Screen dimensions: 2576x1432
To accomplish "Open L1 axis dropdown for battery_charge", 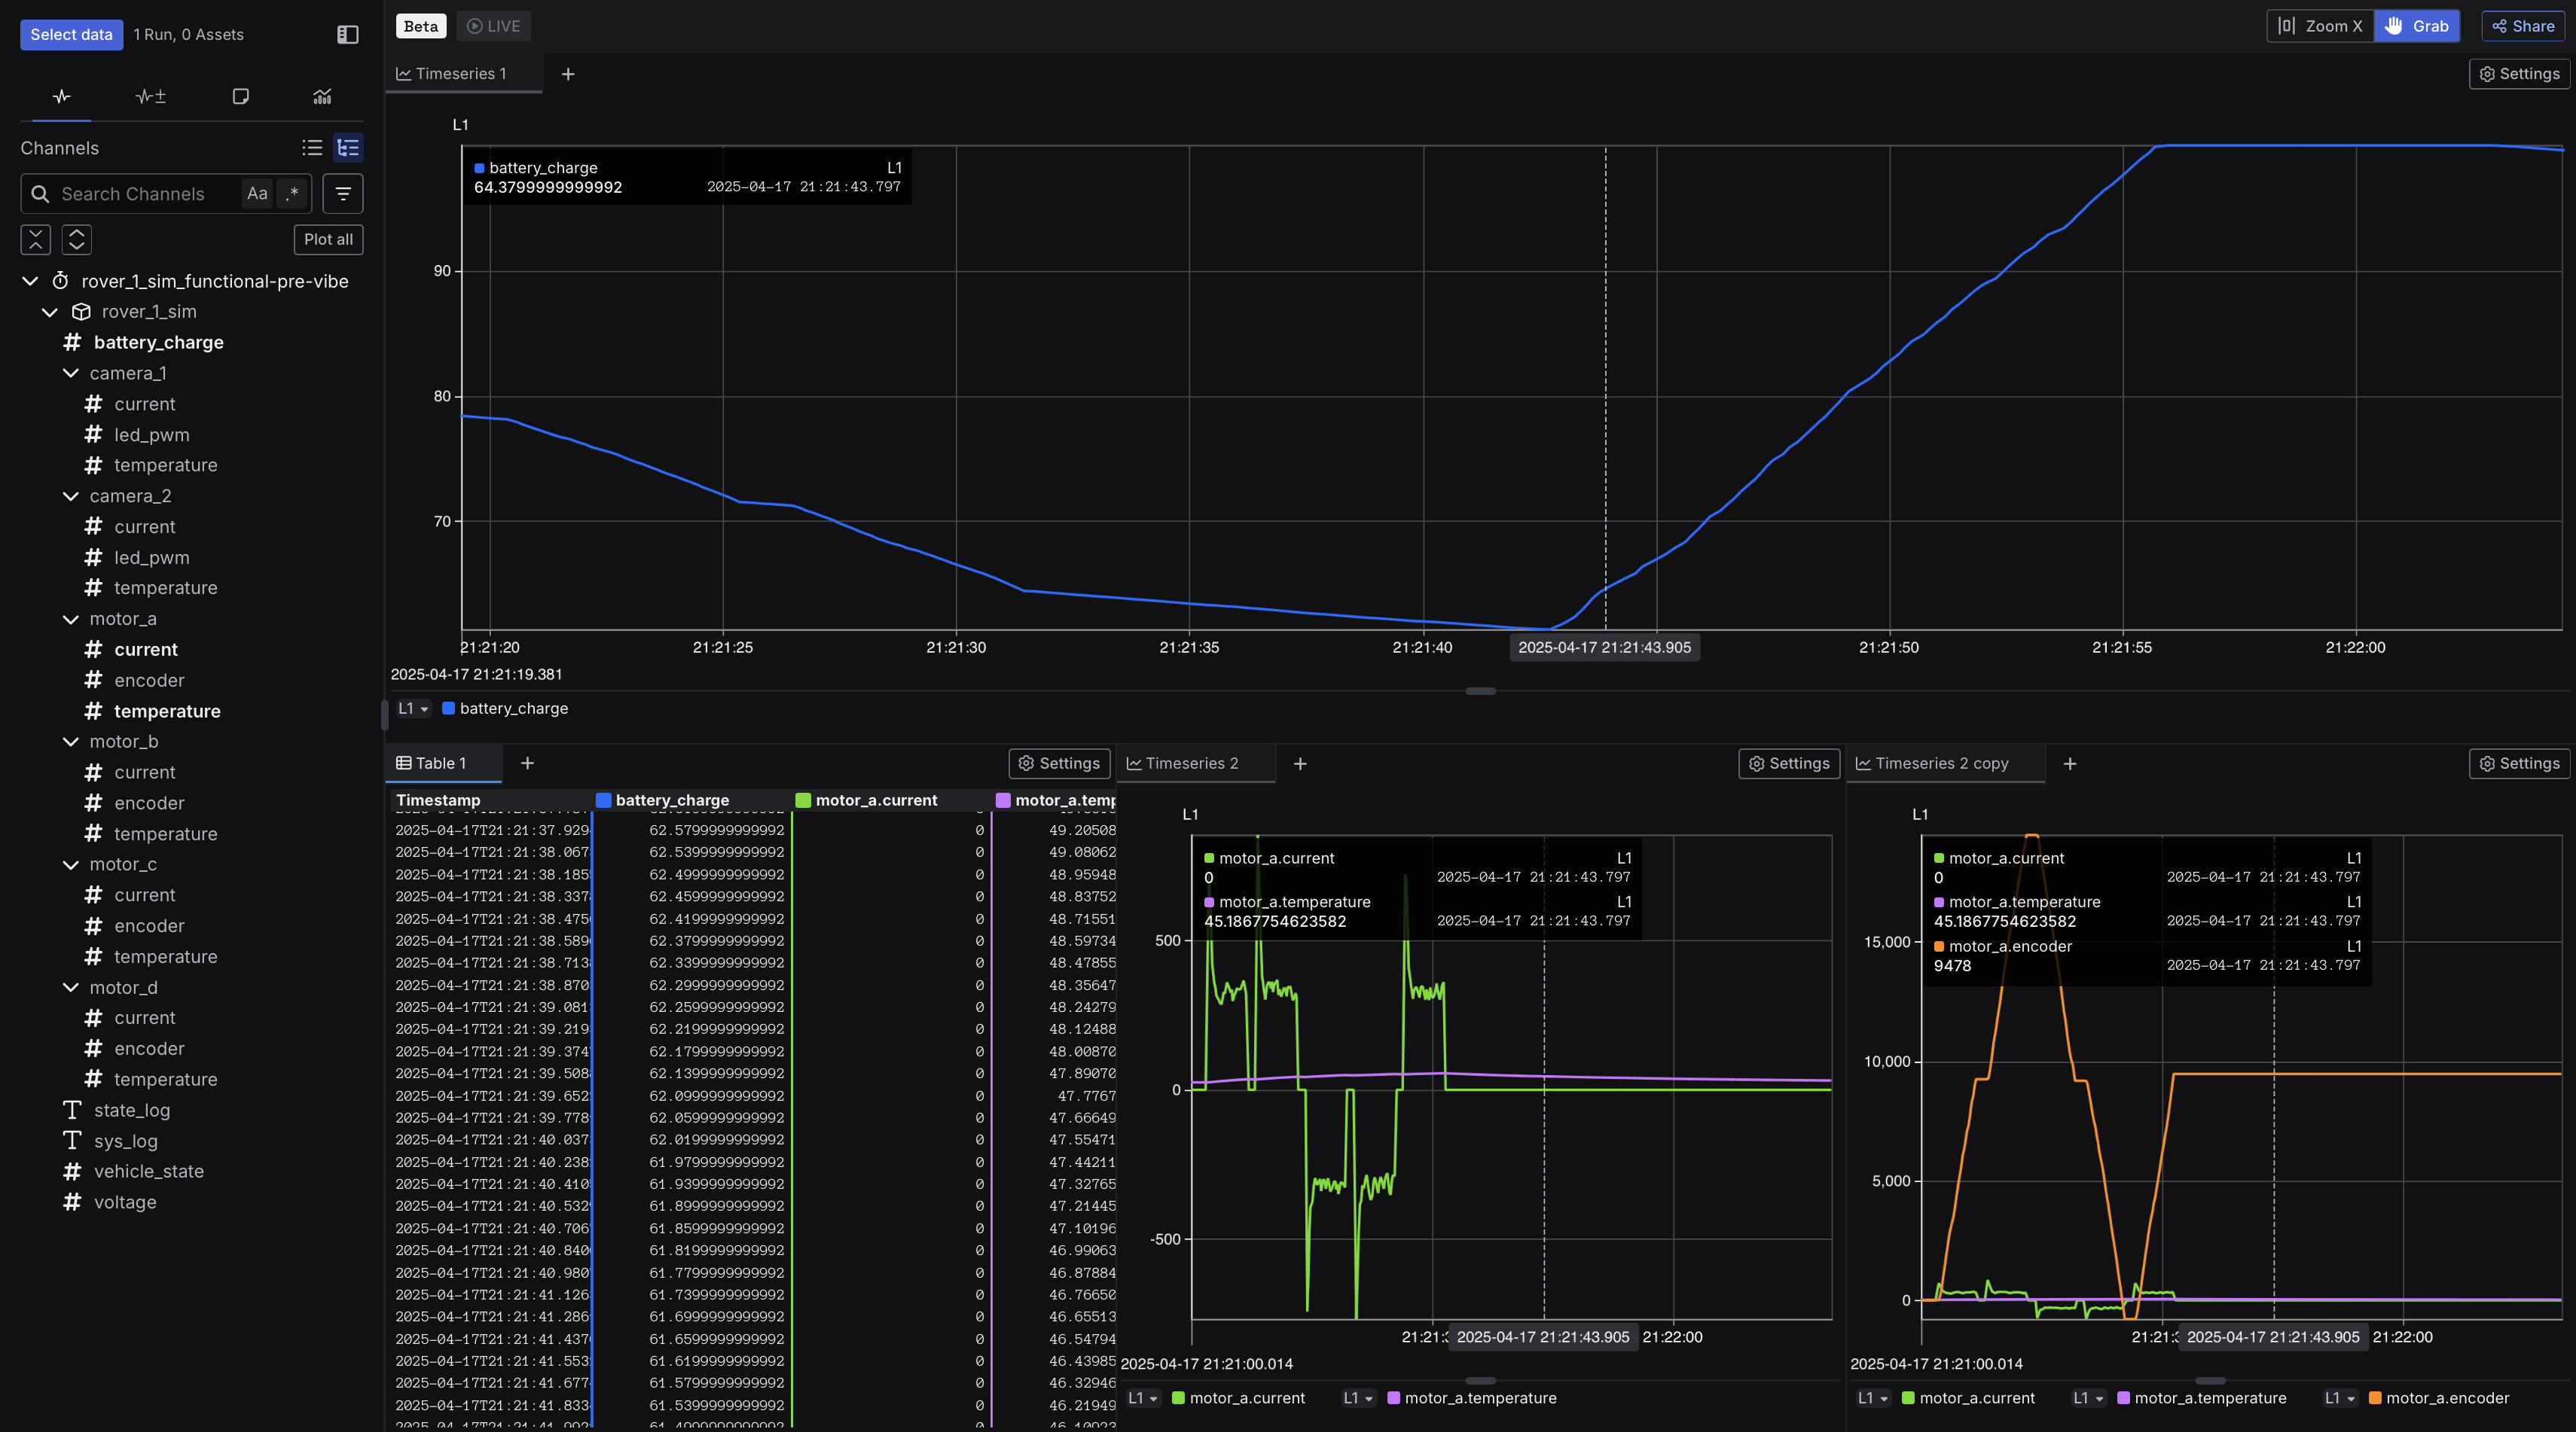I will (x=413, y=708).
